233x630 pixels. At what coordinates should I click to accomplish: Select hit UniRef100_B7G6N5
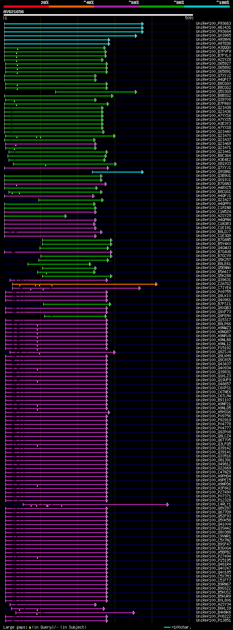pyautogui.click(x=213, y=240)
